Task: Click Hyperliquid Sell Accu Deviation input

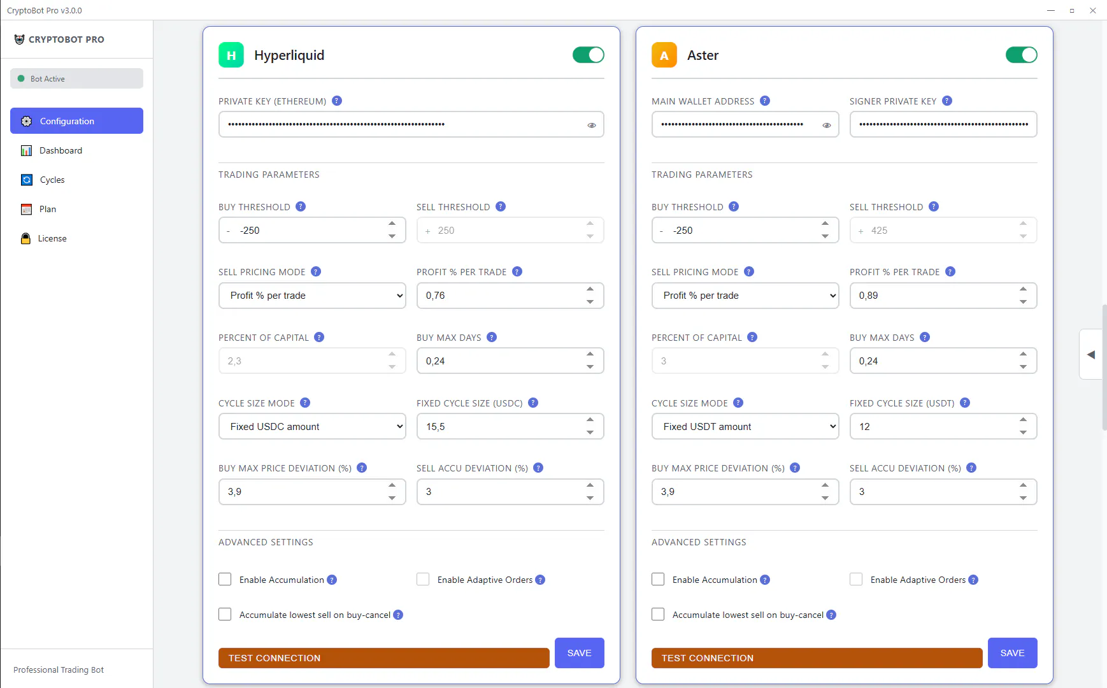Action: 510,492
